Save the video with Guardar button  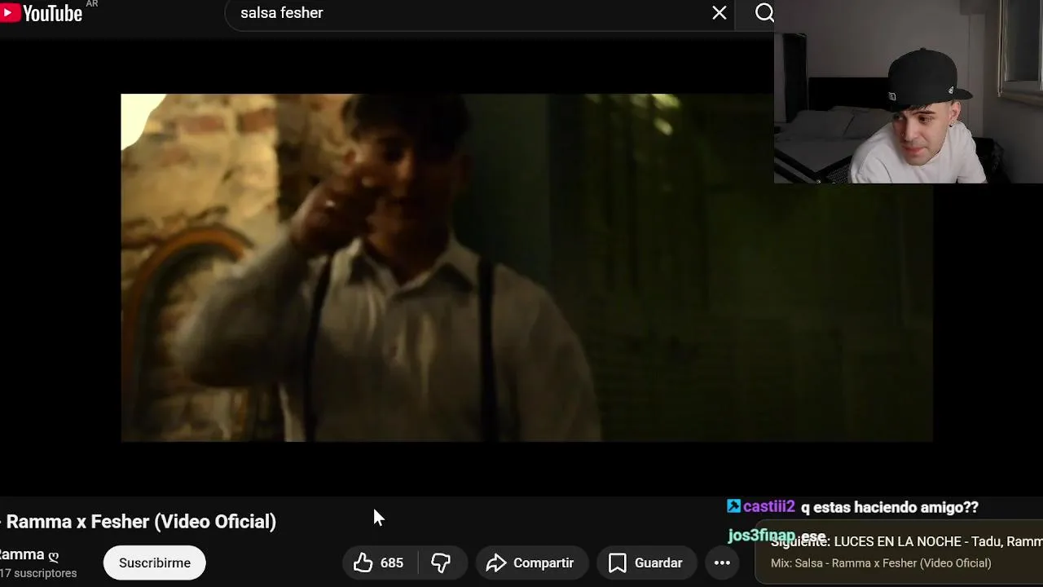click(646, 563)
